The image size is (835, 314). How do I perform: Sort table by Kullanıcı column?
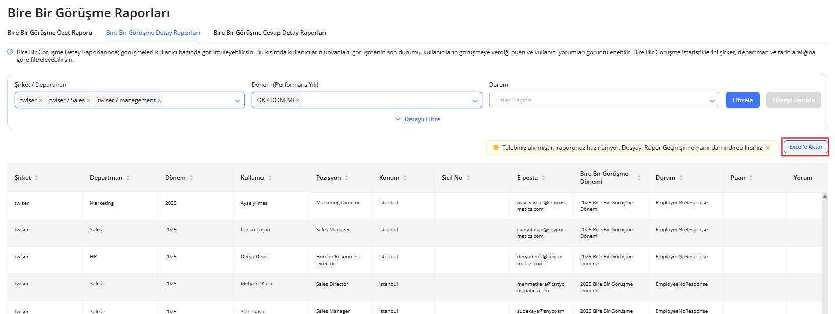(270, 178)
